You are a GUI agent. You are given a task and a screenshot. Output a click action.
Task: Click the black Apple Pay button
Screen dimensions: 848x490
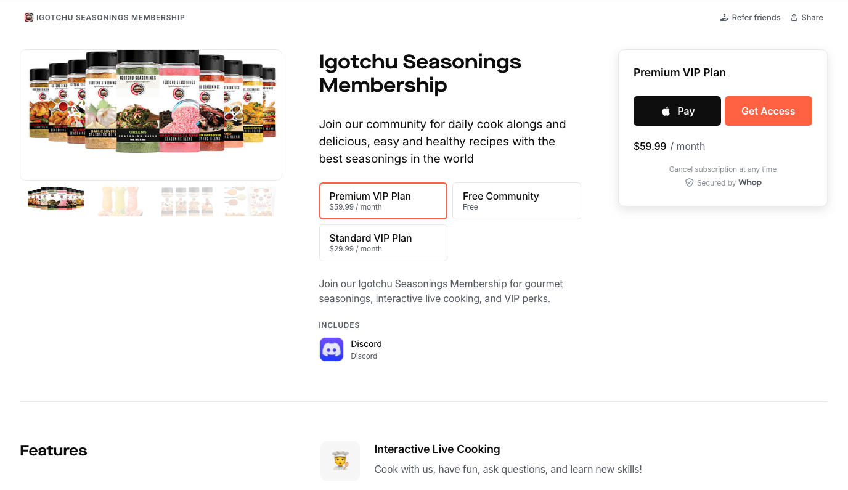tap(677, 111)
